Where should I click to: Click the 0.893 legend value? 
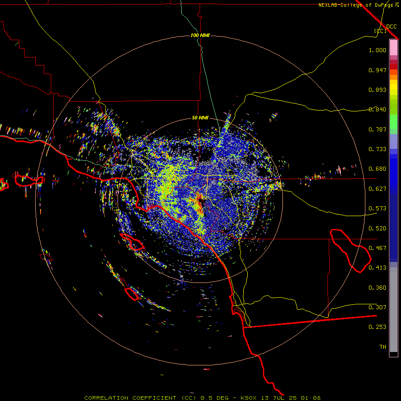click(x=377, y=90)
